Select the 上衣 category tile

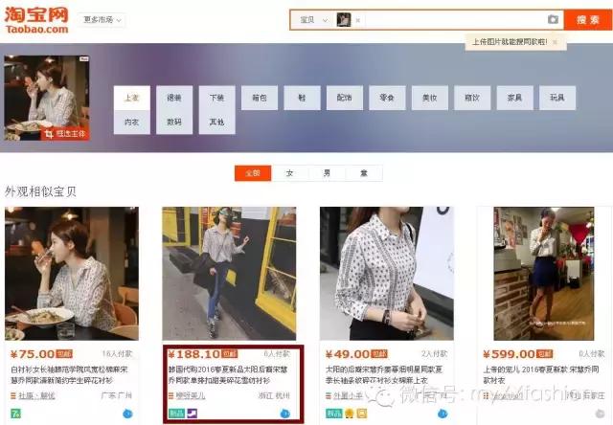[132, 98]
